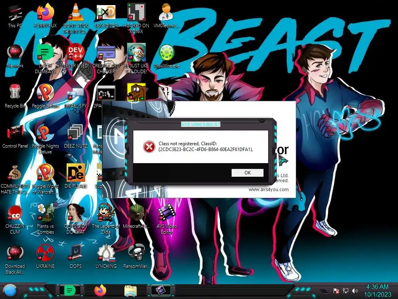Screen dimensions: 398x299
Task: Click the AVS Video Editor 9.7 dialog title
Action: click(x=201, y=124)
